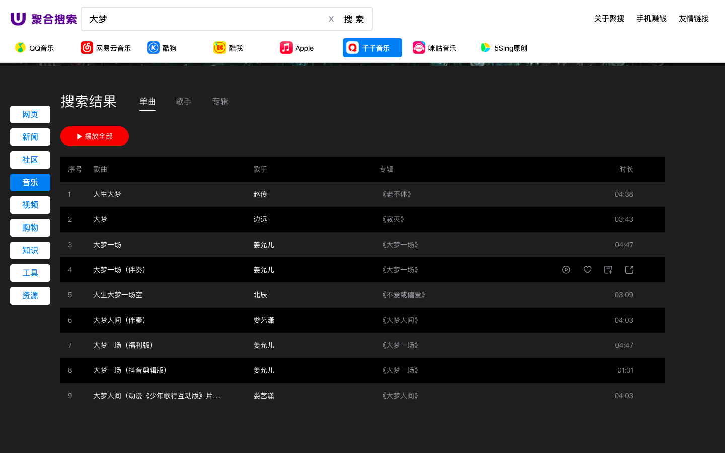Viewport: 725px width, 453px height.
Task: Click inside the 大梦 search input field
Action: pos(201,19)
